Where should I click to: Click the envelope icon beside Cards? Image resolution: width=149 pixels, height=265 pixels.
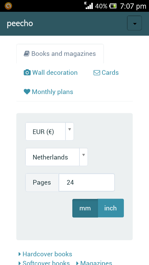tap(97, 73)
